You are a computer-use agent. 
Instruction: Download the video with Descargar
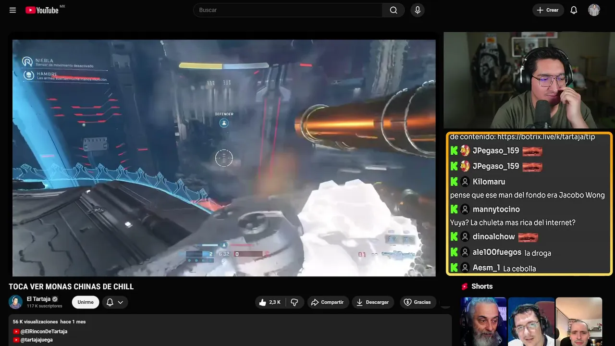tap(373, 302)
